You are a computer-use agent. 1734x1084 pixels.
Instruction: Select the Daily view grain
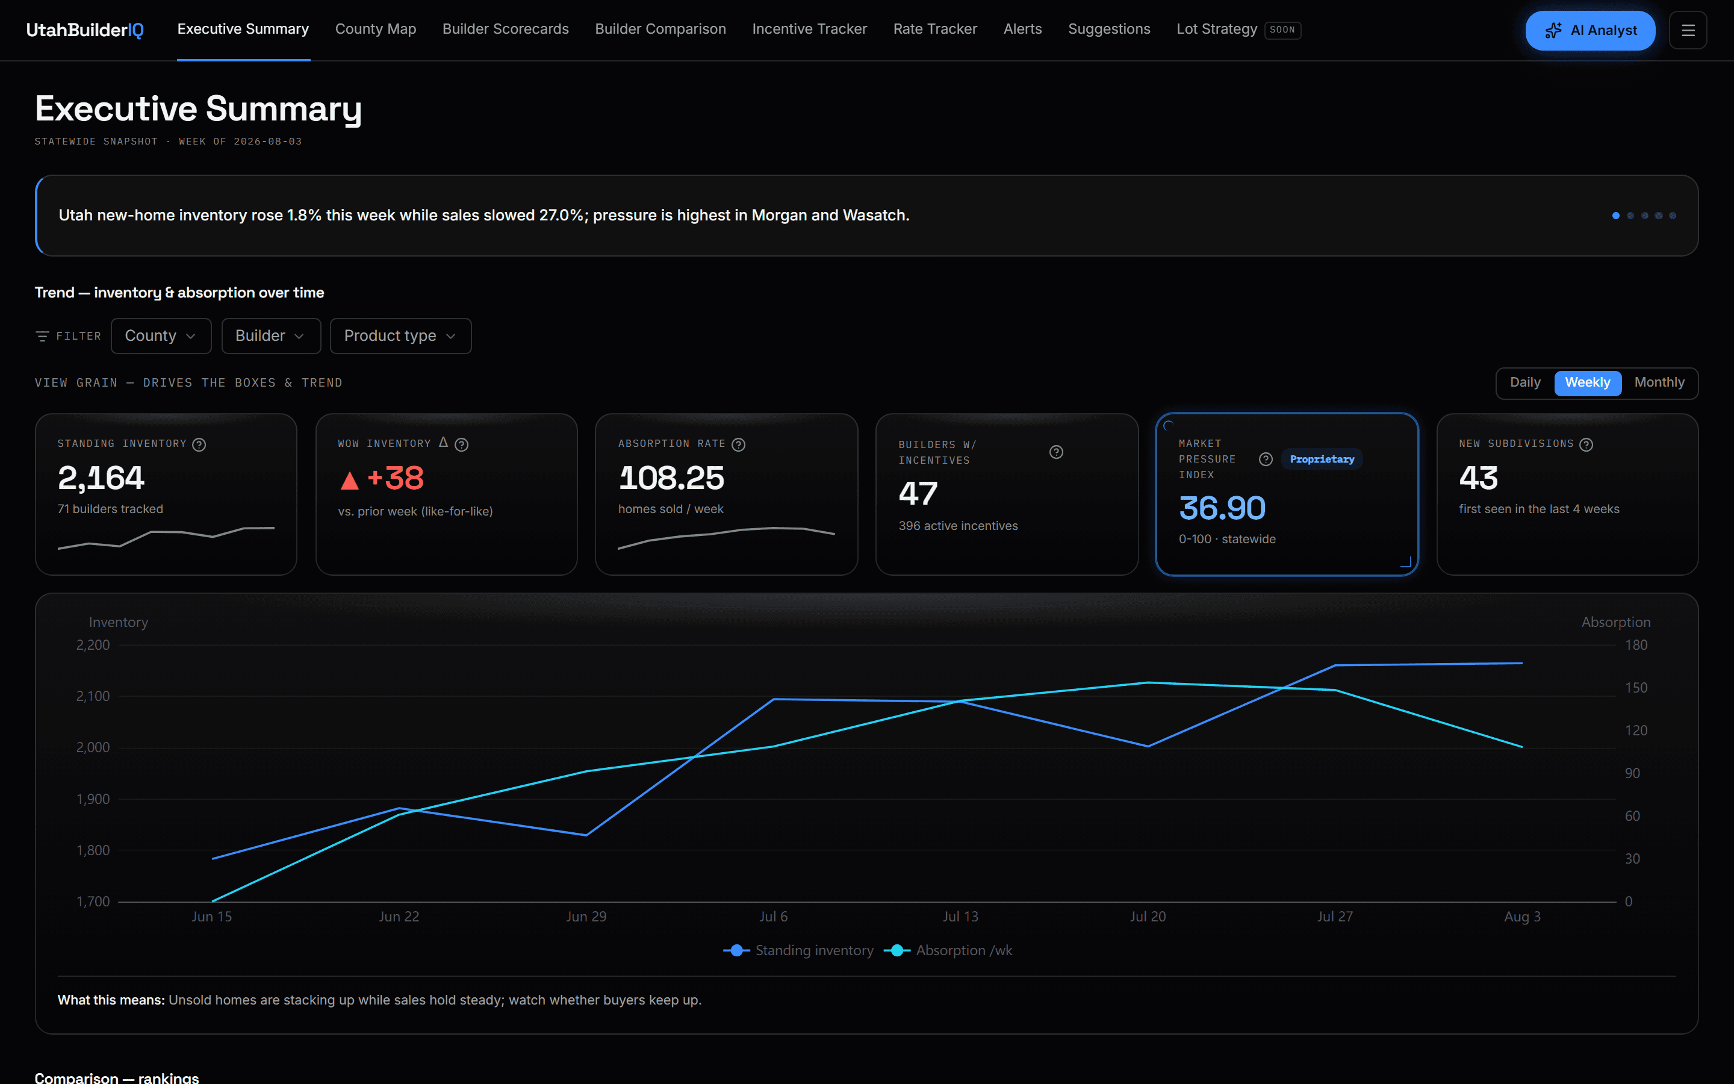coord(1524,382)
